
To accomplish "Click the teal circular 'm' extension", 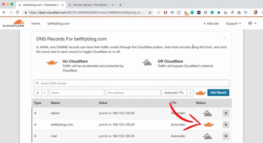I will (192, 12).
